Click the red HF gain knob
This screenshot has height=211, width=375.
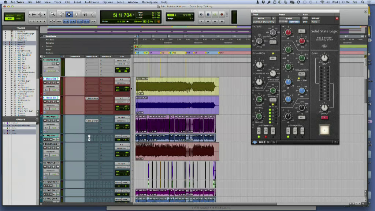(288, 32)
